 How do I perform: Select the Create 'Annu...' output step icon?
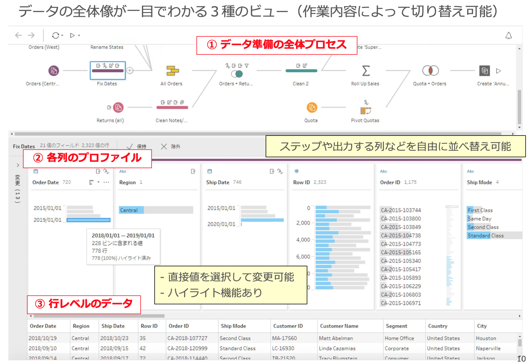(x=485, y=71)
